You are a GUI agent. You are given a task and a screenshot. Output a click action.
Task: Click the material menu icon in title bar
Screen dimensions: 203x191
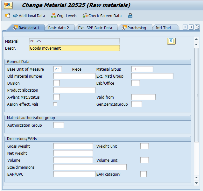pos(8,5)
